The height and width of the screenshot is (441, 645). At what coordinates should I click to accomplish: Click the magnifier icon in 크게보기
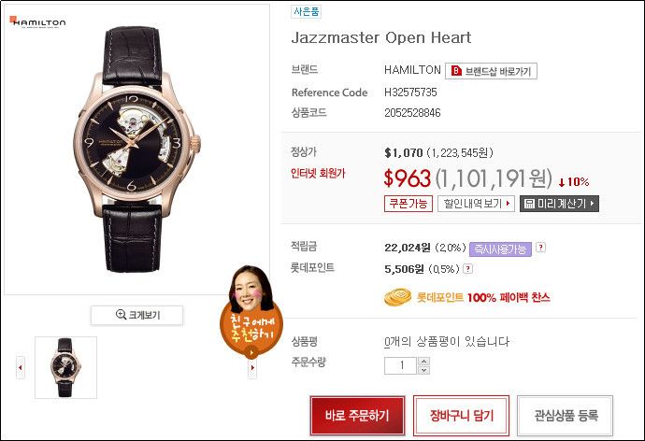coord(121,315)
